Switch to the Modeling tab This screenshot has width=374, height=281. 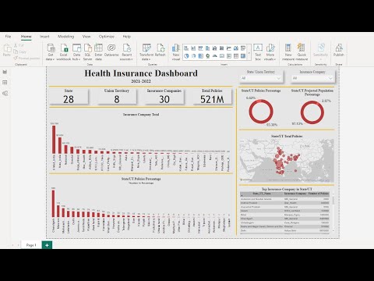(66, 37)
